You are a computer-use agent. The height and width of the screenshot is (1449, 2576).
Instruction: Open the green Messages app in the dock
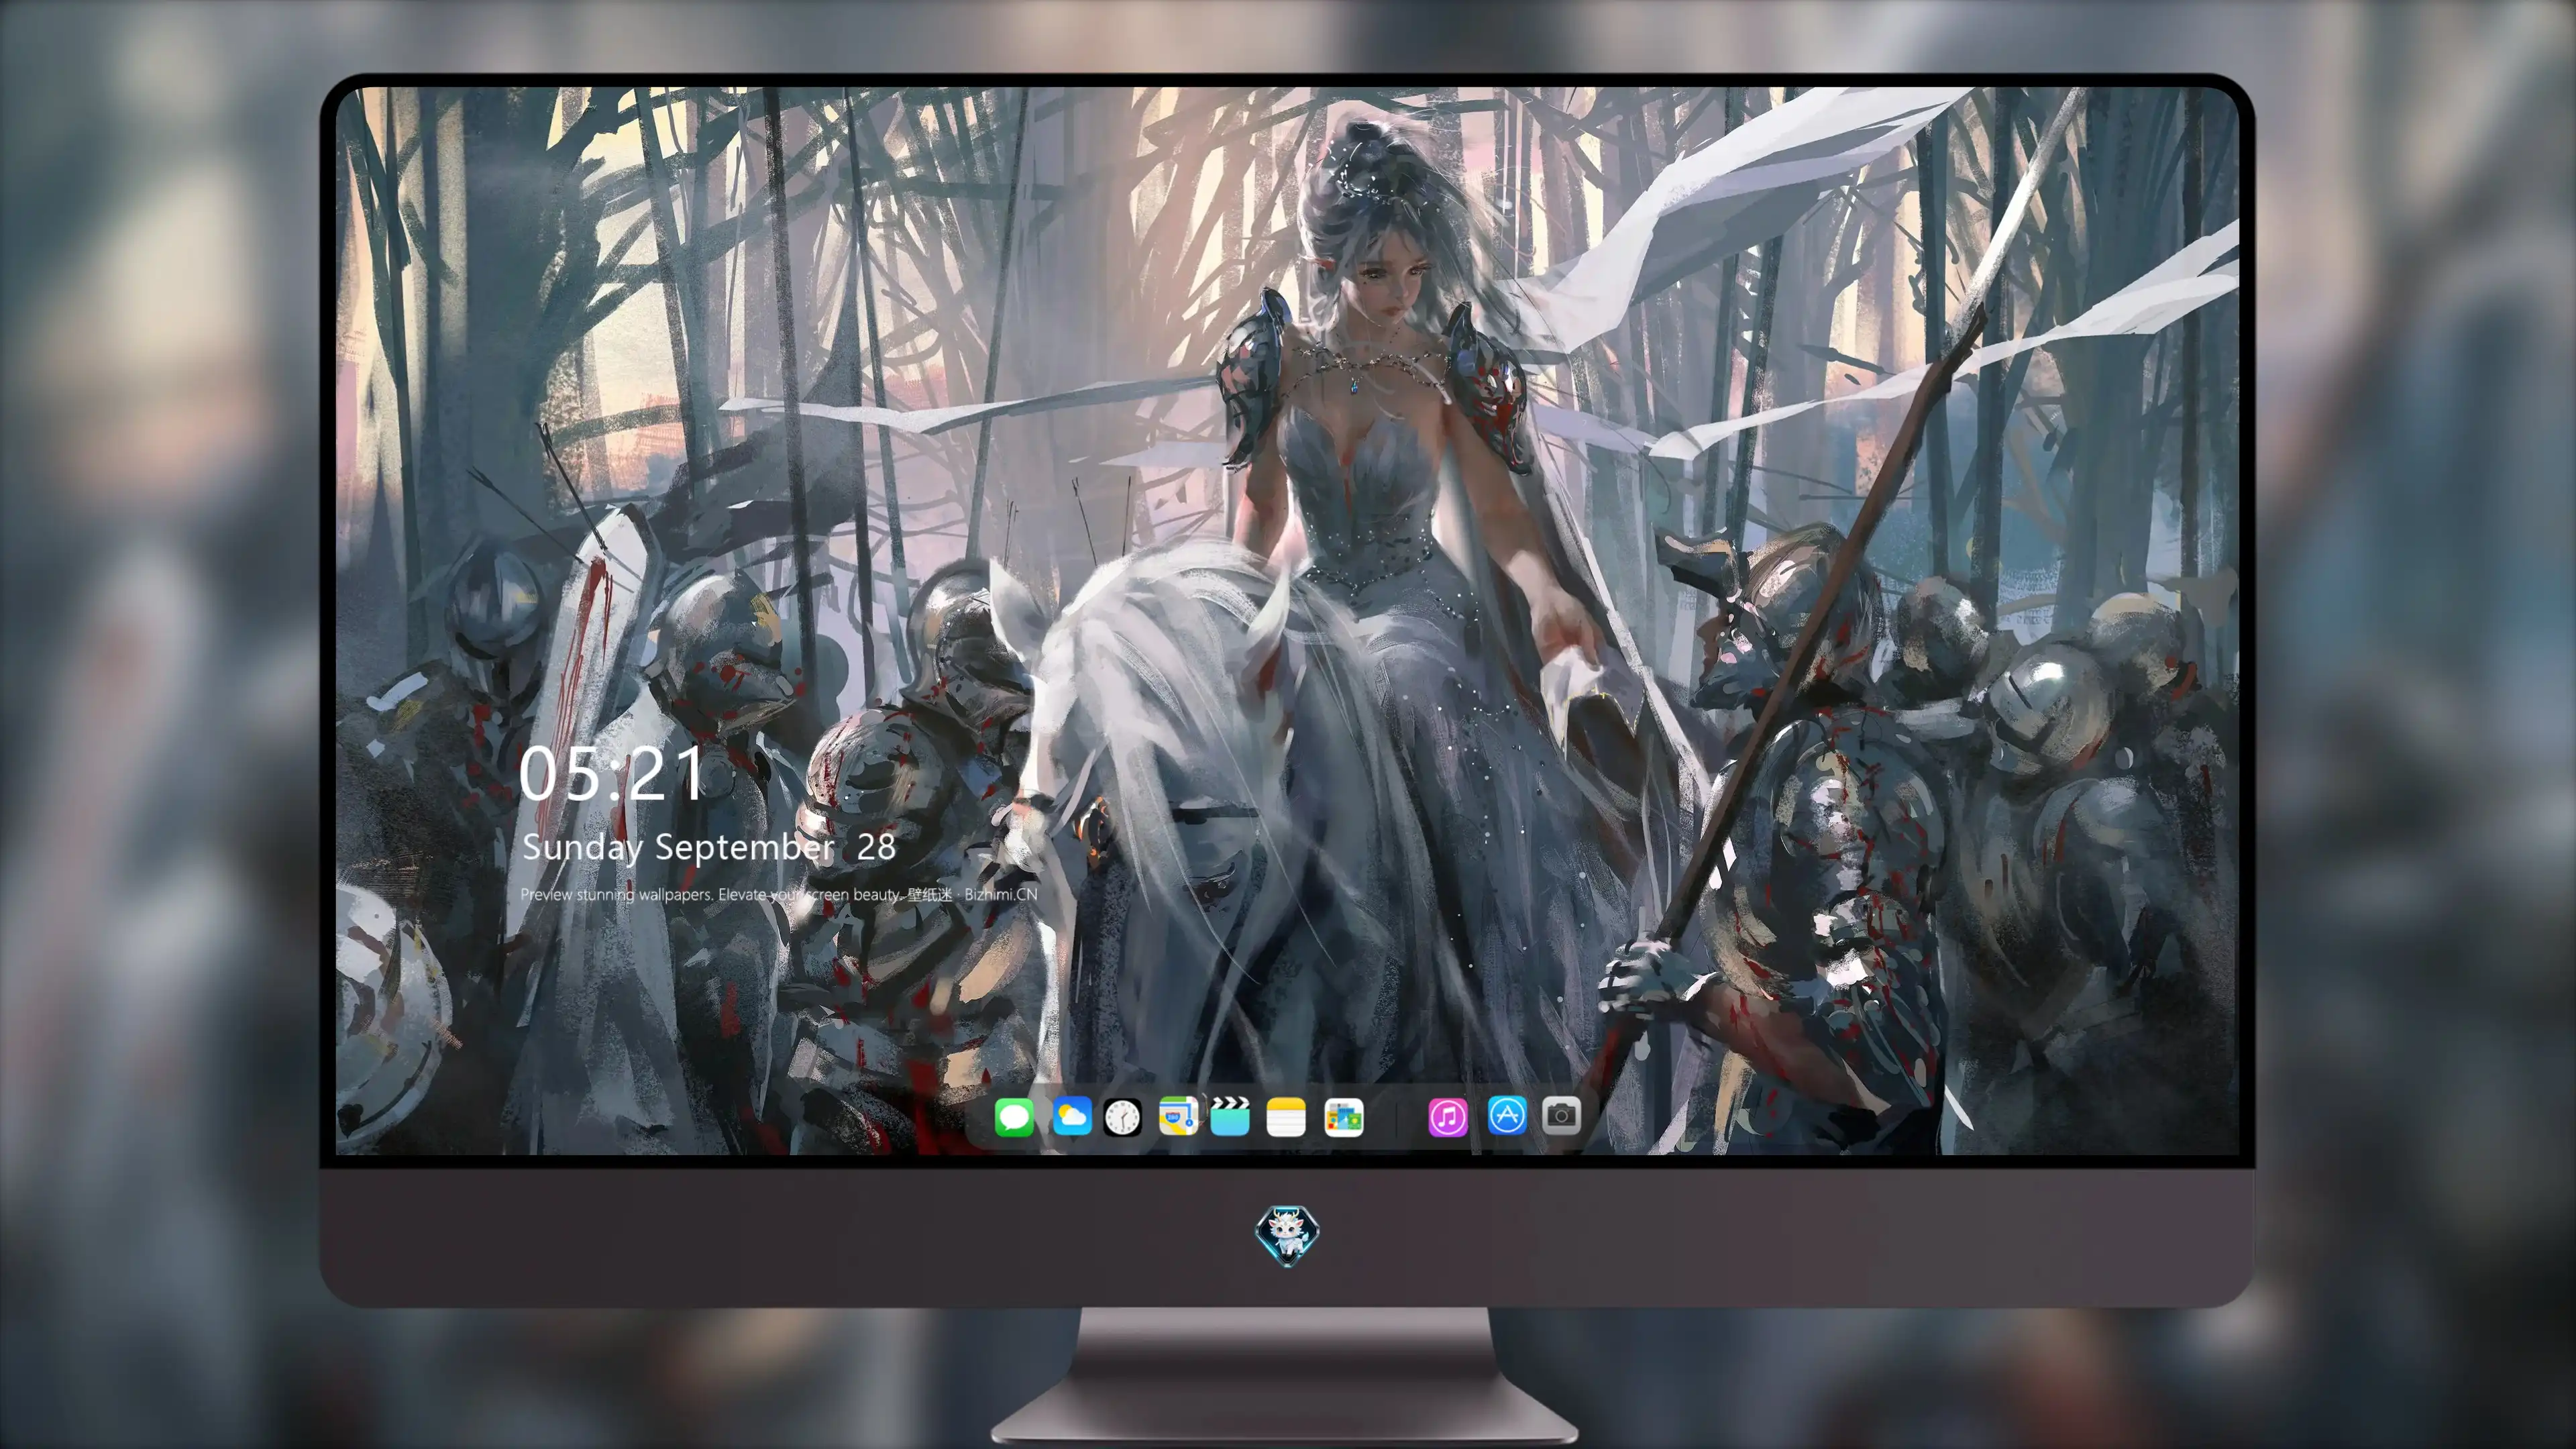click(1014, 1116)
